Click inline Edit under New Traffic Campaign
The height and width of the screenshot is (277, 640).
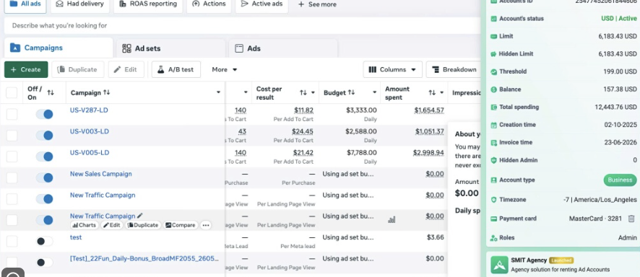point(111,225)
